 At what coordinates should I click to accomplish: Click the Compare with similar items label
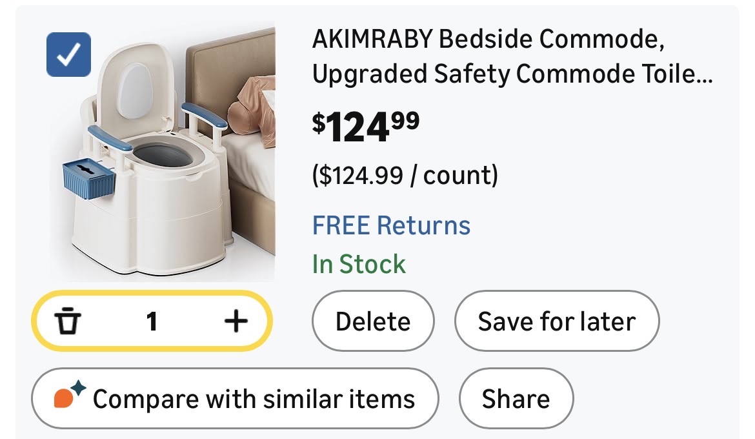pos(254,399)
